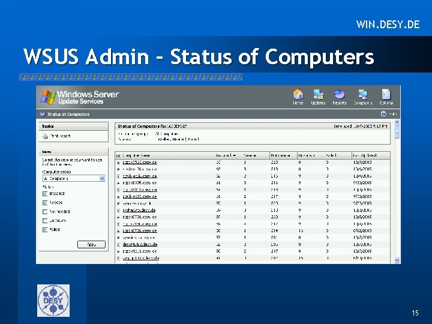Open the Options toolbar icon
432x324 pixels.
coord(386,95)
